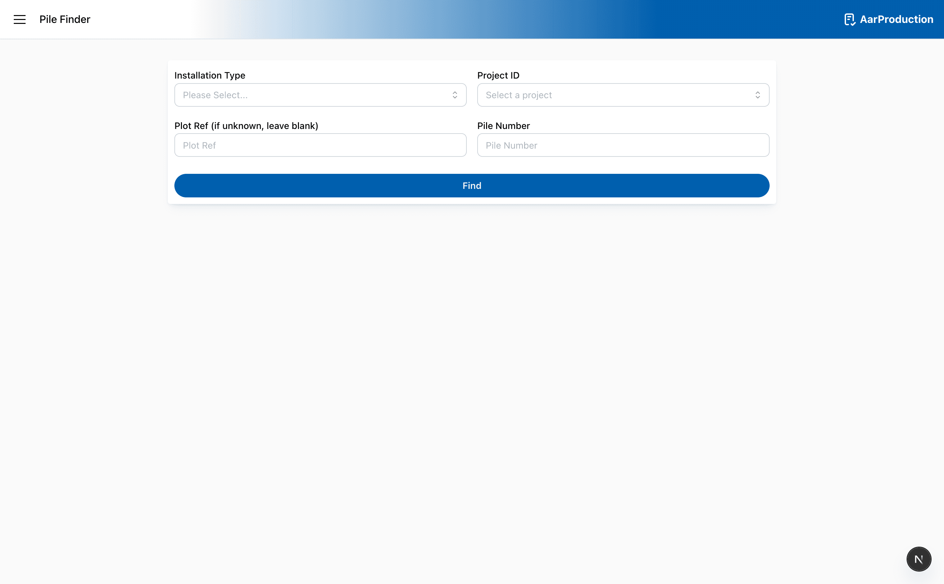The width and height of the screenshot is (944, 584).
Task: Click the 'Plot Ref (if unknown, leave blank)' label
Action: coord(246,125)
